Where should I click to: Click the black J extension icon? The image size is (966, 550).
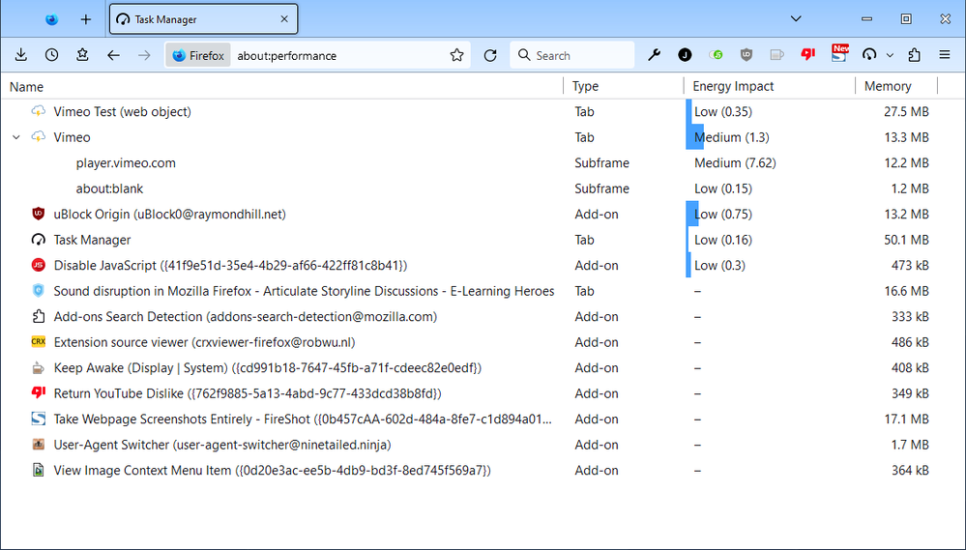coord(685,55)
